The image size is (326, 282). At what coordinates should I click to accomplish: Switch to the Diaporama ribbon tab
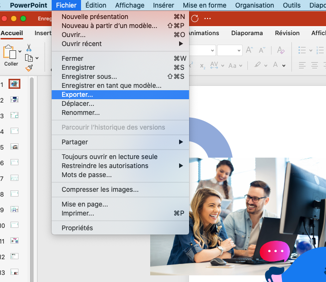pos(247,33)
